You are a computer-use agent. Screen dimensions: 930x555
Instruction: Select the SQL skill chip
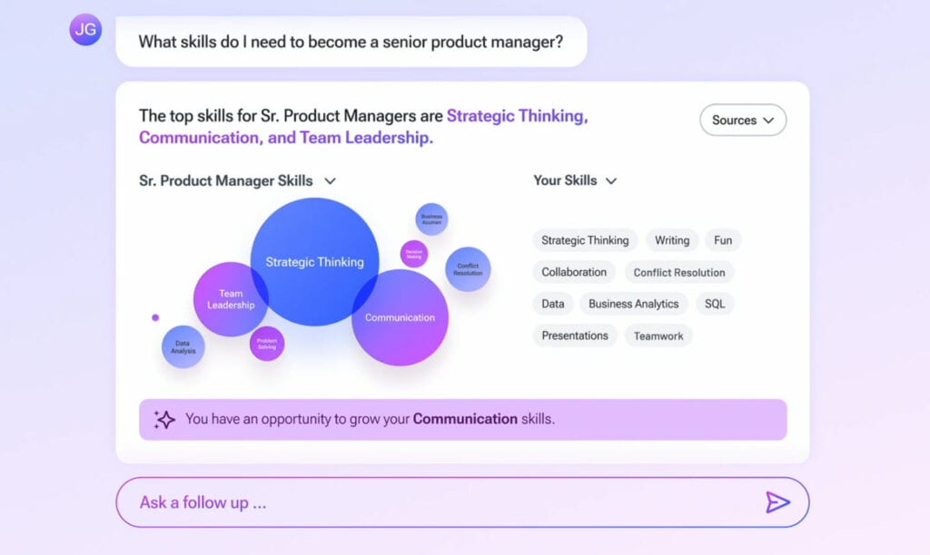point(715,304)
